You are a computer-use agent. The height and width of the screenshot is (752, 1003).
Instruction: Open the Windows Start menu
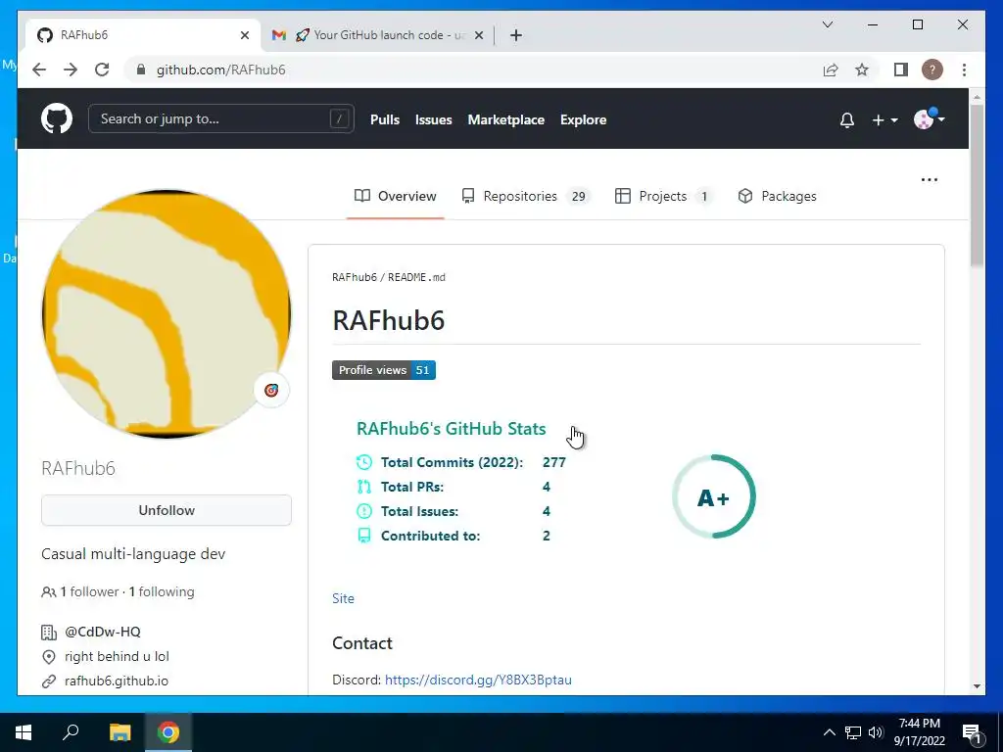click(x=24, y=732)
